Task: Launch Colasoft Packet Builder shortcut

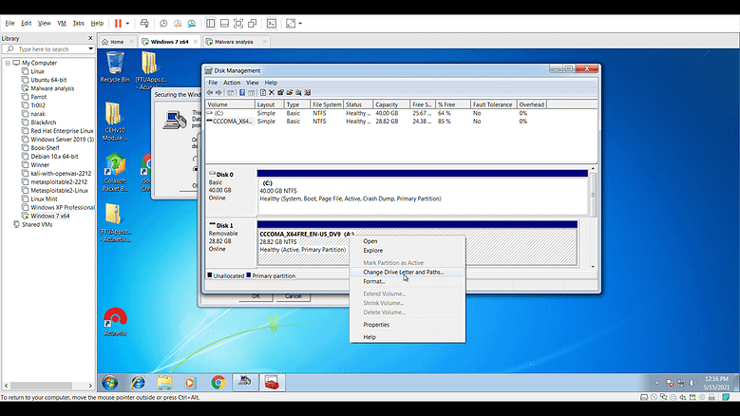Action: click(115, 172)
